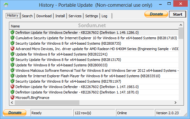Switch to the Install tab
This screenshot has width=190, height=119.
(60, 16)
